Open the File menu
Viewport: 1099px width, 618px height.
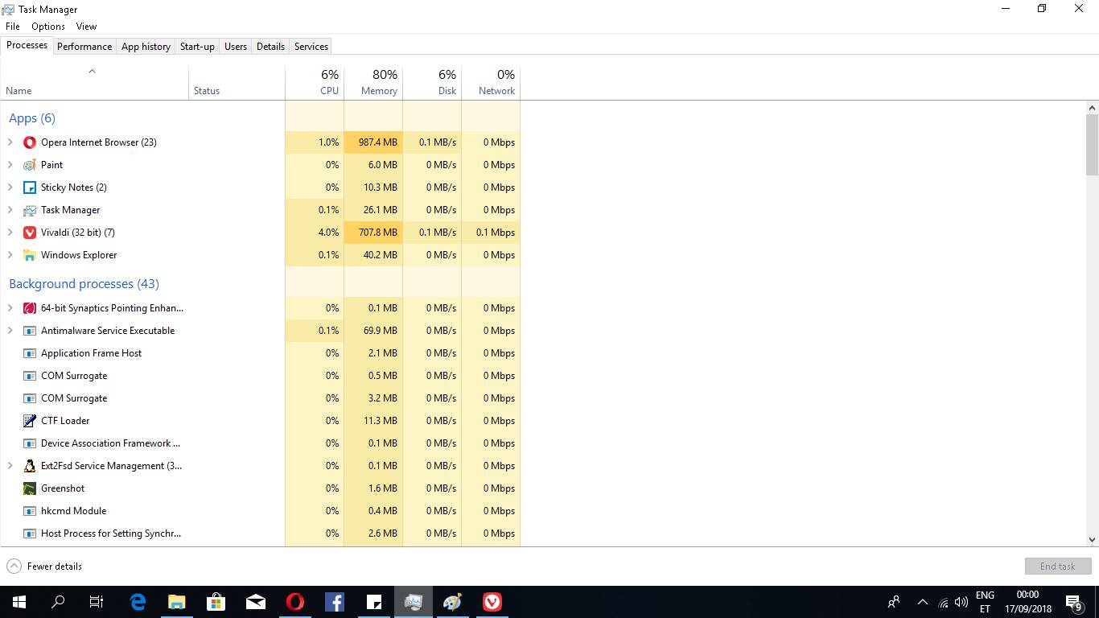pos(13,27)
